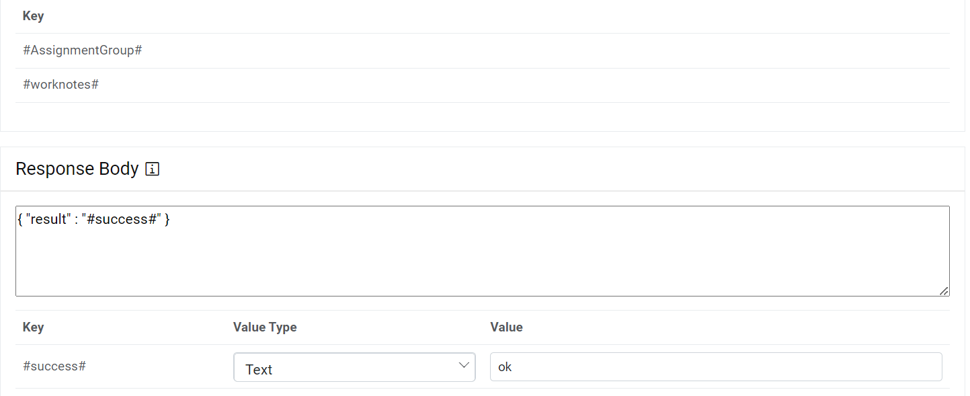970x396 pixels.
Task: Place cursor after the closing brace in JSON
Action: 171,219
